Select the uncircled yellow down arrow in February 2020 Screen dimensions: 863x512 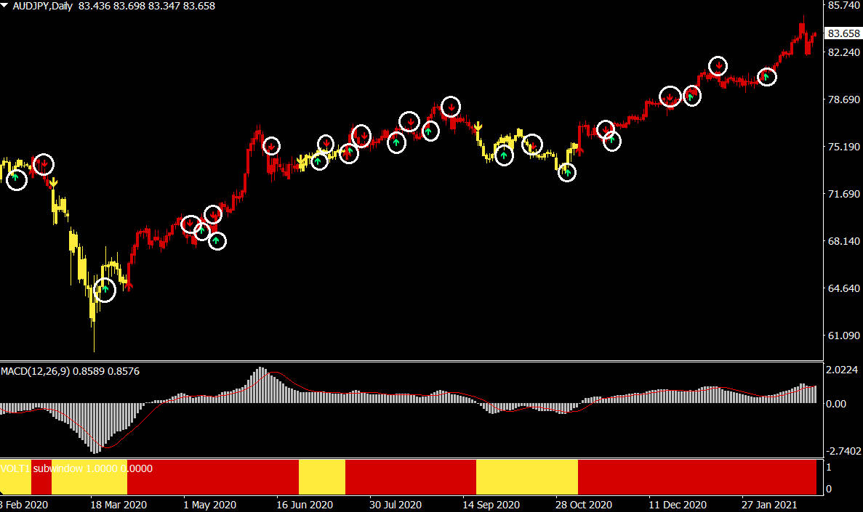pos(53,182)
